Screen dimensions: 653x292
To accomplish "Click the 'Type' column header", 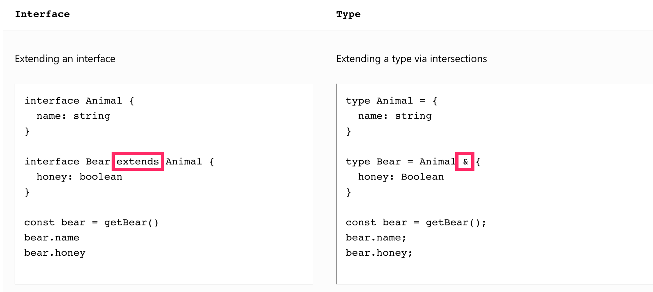I will pyautogui.click(x=348, y=14).
